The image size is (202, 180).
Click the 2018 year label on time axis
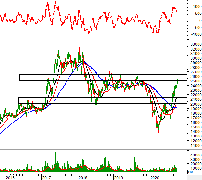(x=83, y=178)
